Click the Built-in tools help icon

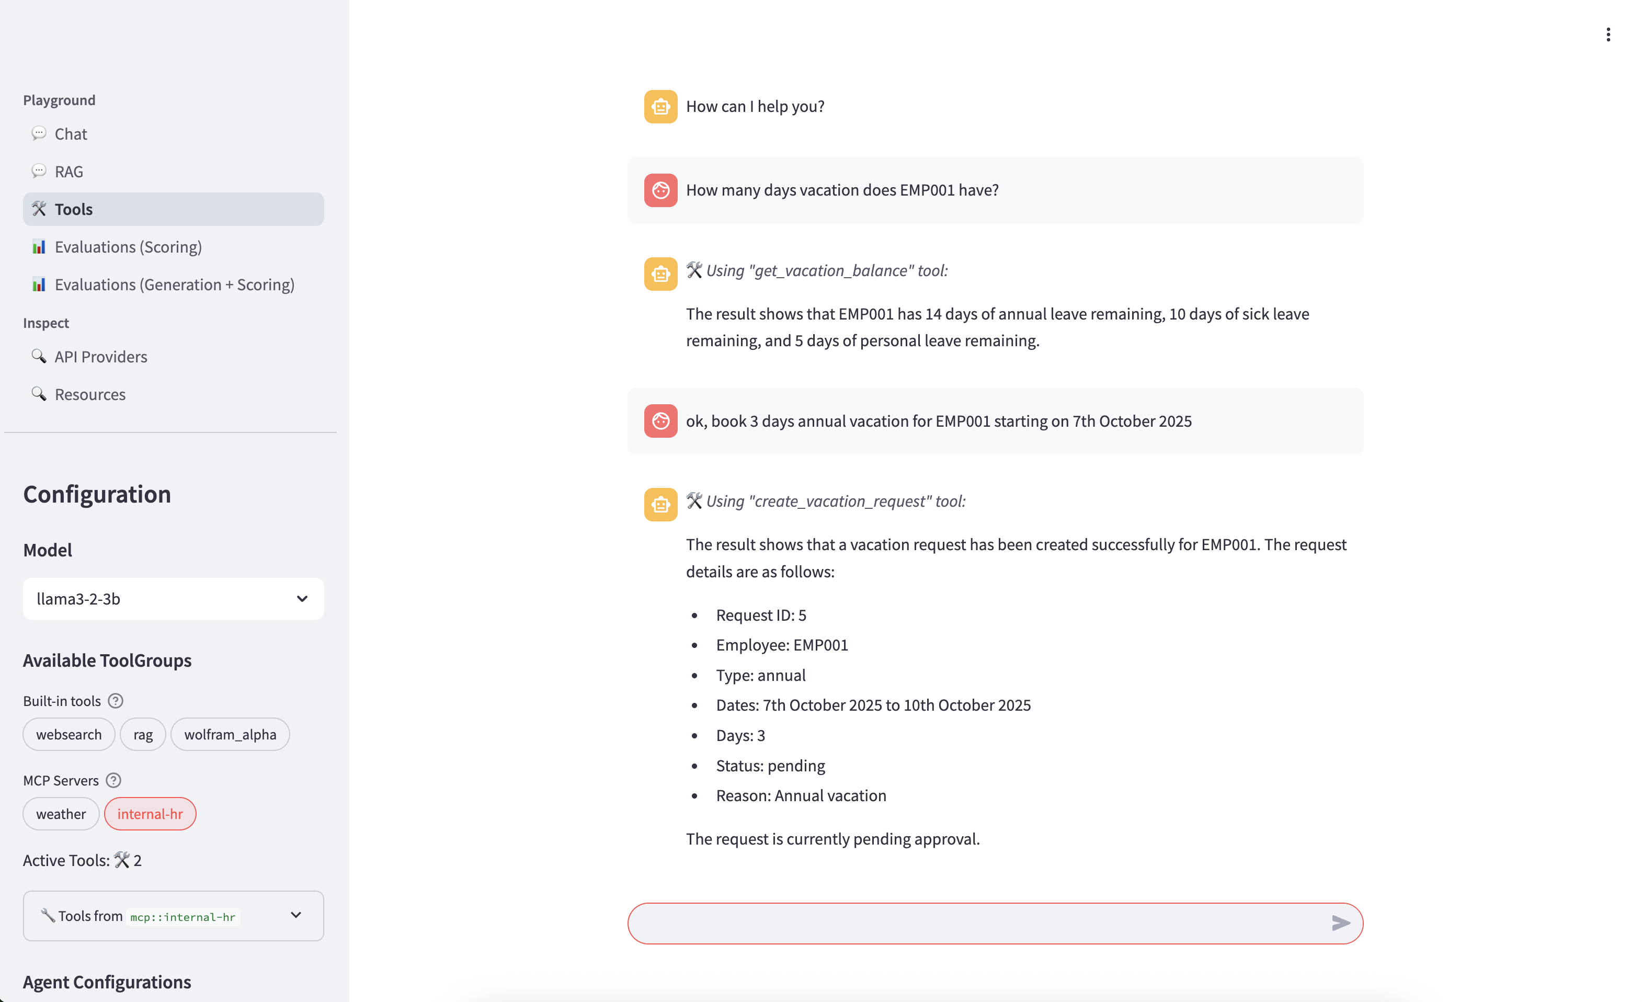115,701
